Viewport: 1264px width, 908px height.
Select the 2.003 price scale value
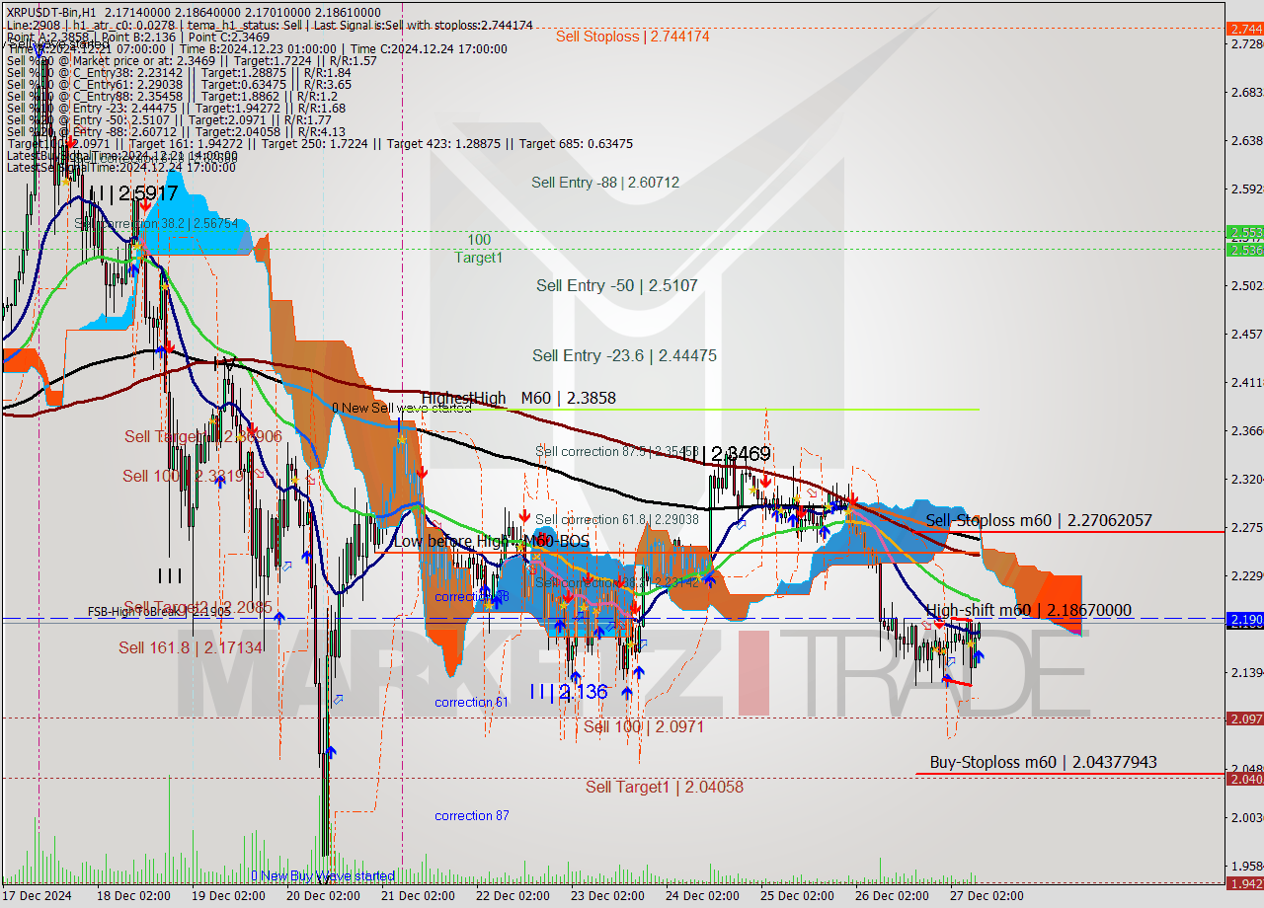[1245, 817]
